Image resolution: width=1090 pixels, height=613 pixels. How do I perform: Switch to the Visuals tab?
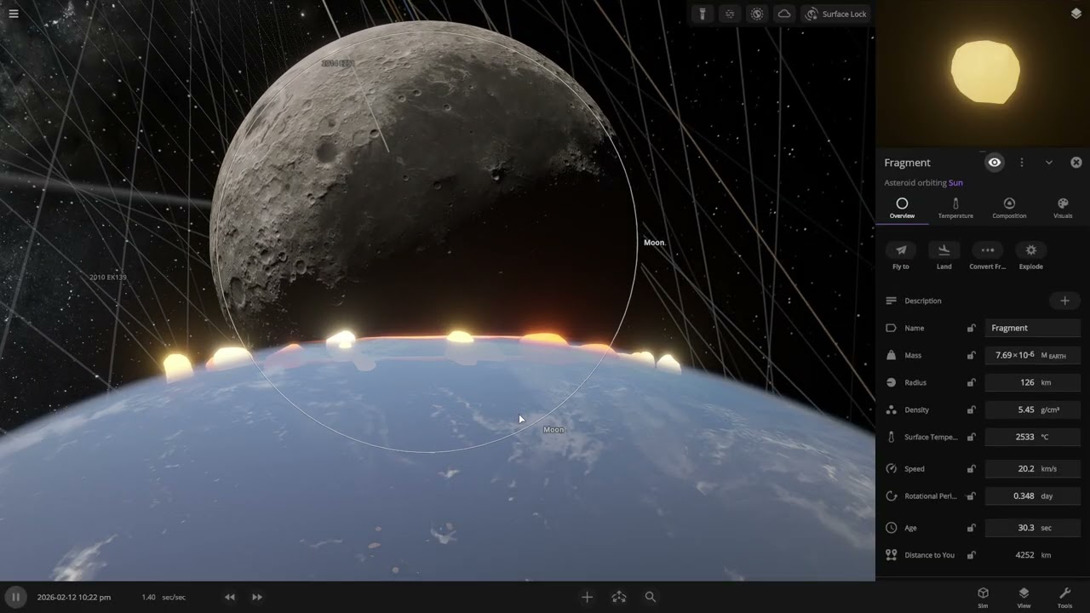coord(1063,209)
